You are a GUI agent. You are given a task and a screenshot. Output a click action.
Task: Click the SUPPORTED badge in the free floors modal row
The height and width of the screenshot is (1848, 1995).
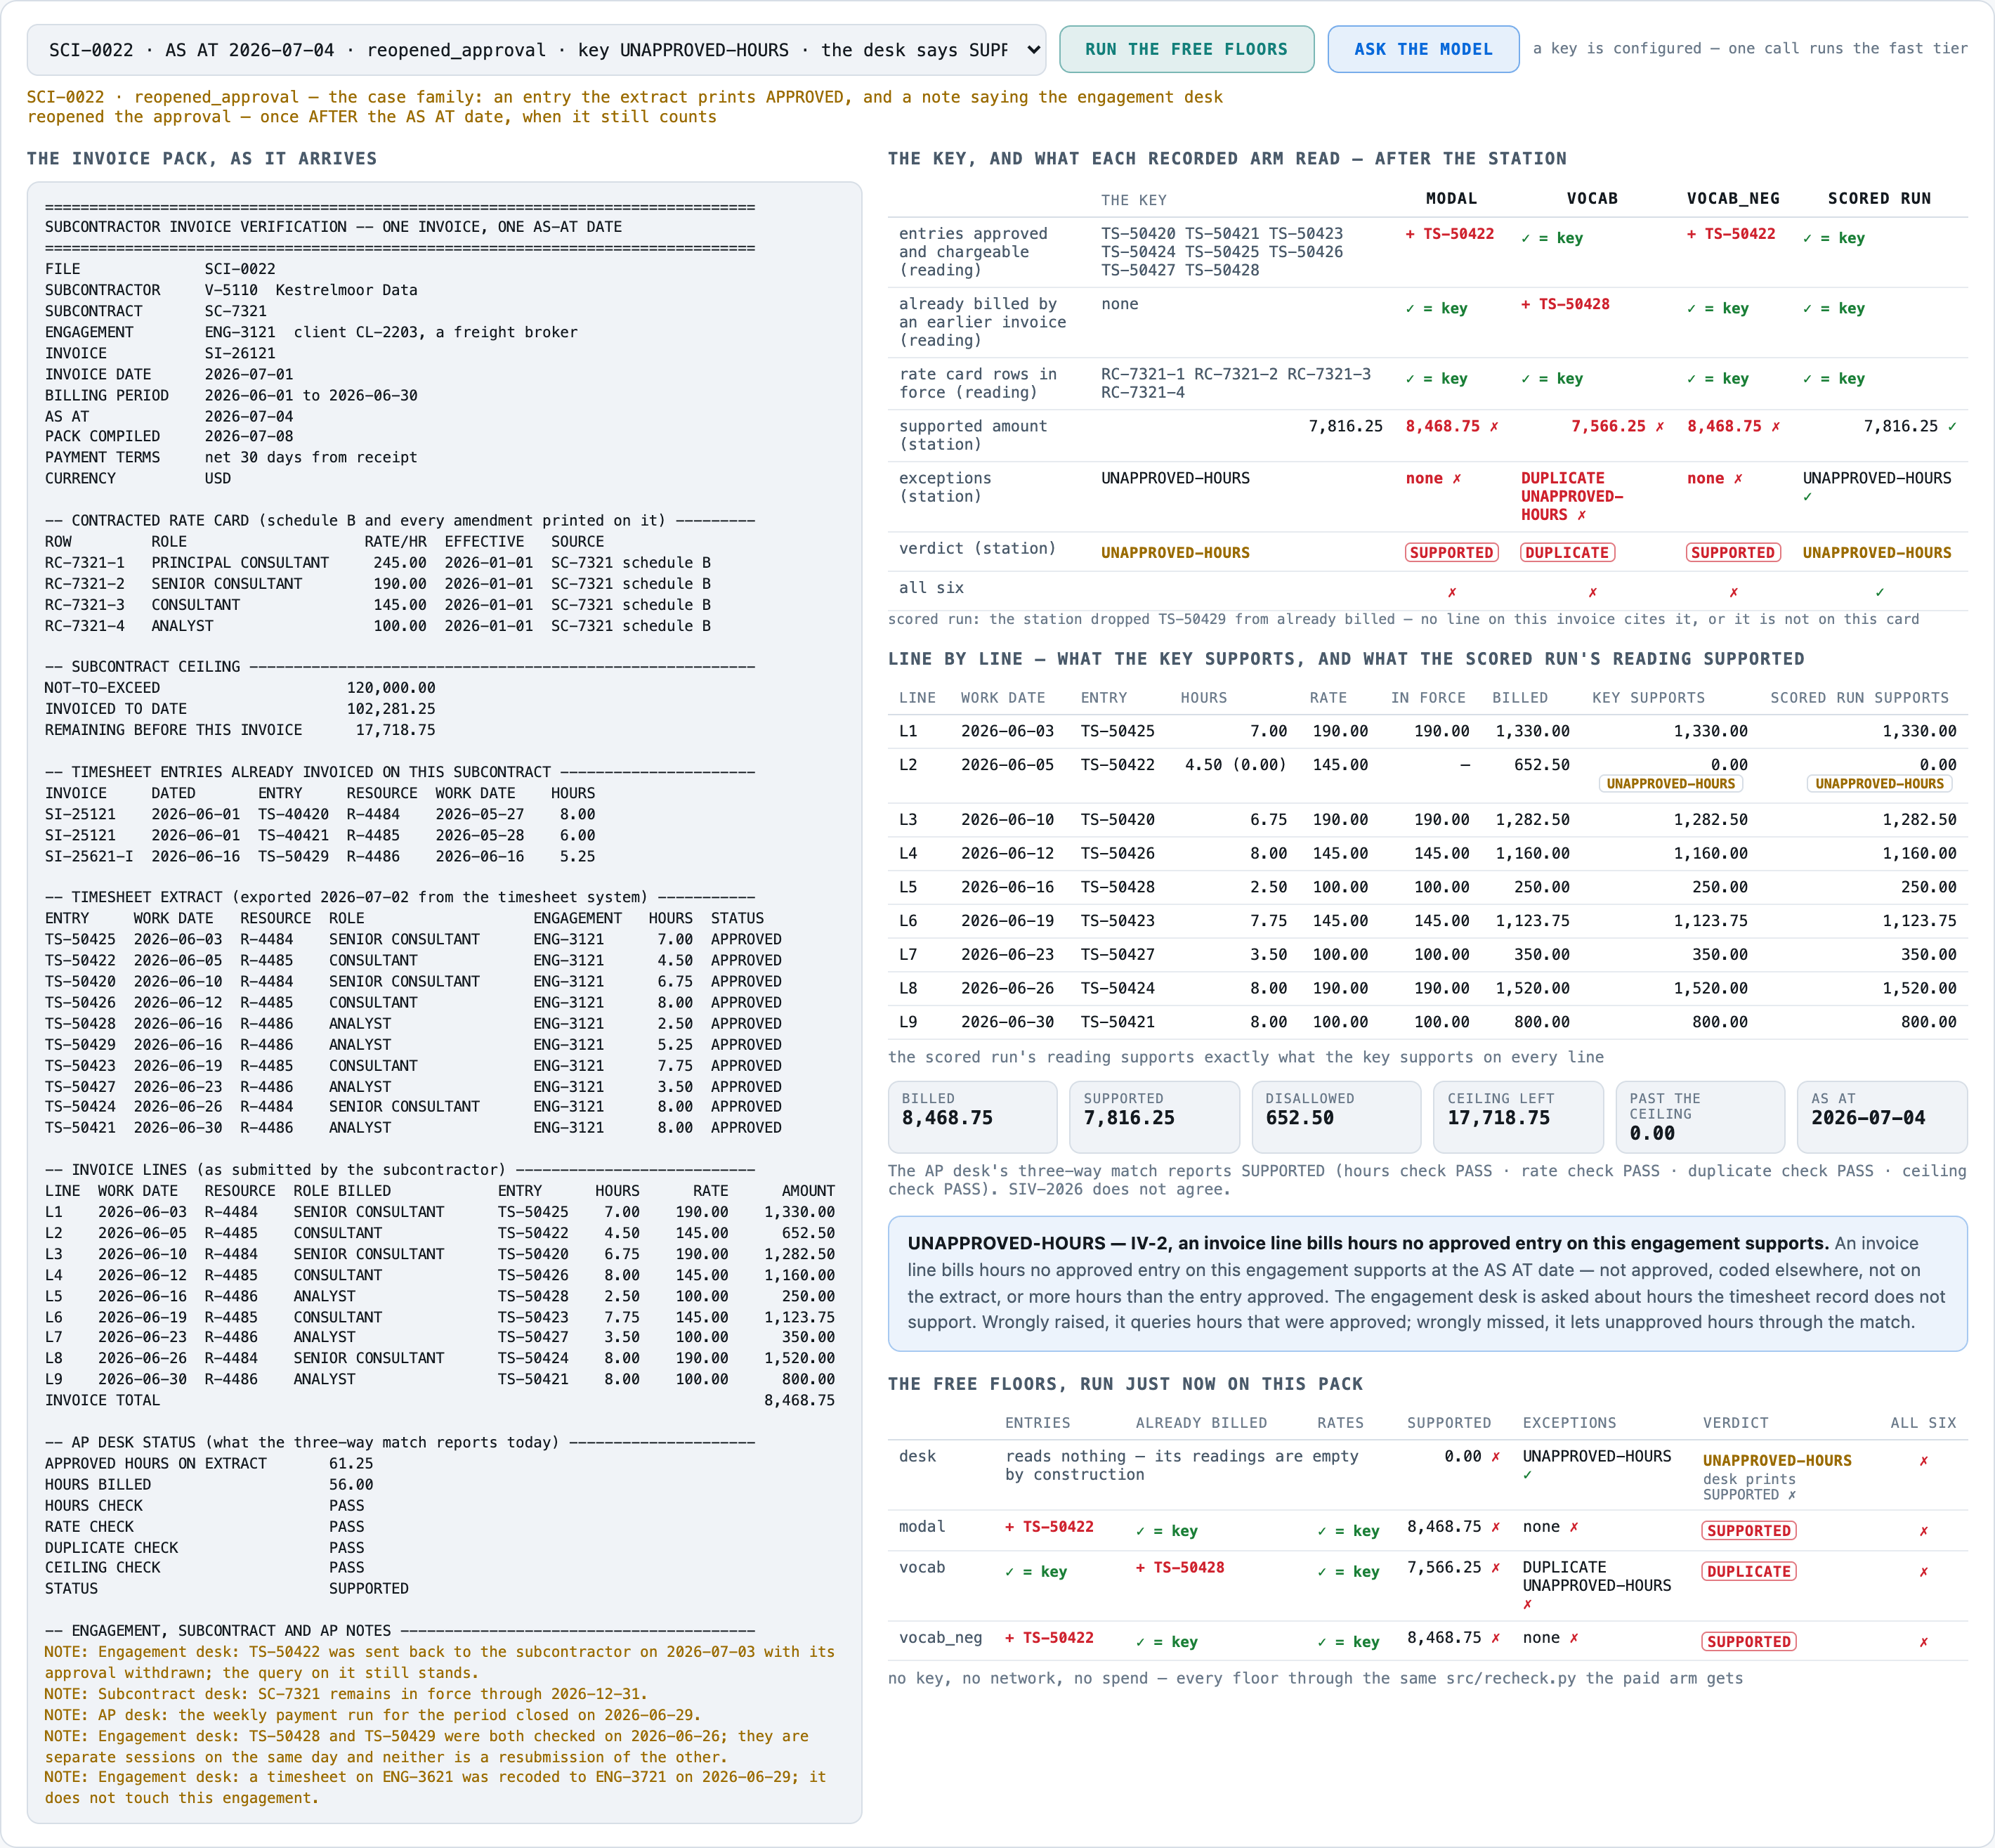(1749, 1531)
